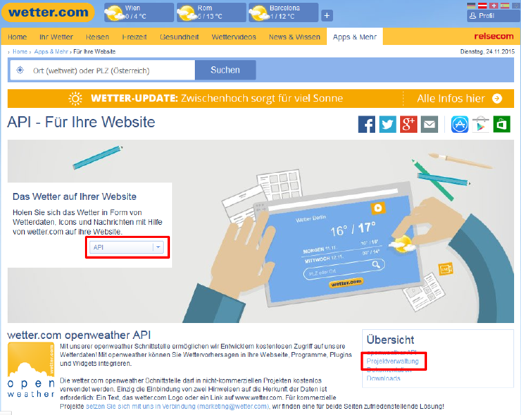Share the page on Facebook

tap(366, 124)
